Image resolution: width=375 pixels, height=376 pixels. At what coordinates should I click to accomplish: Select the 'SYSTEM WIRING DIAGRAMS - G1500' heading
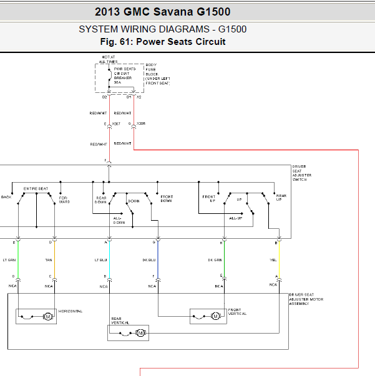163,29
